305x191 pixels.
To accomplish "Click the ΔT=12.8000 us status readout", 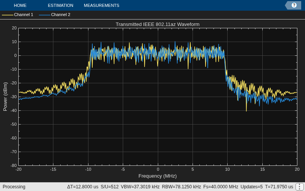I will click(x=83, y=187).
